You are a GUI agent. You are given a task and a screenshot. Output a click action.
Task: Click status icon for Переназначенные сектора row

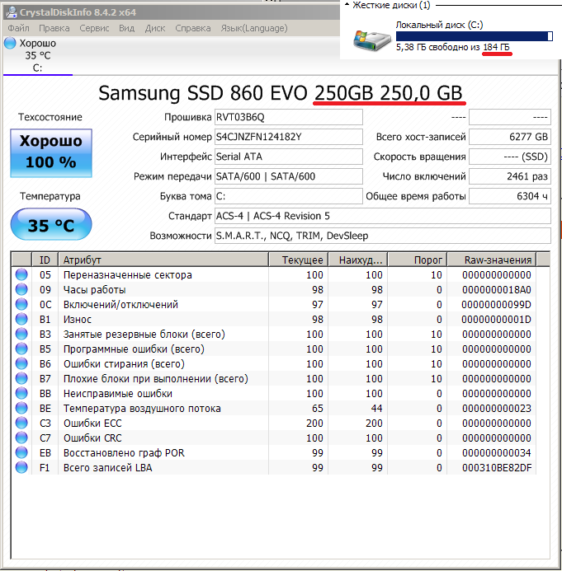tap(21, 274)
